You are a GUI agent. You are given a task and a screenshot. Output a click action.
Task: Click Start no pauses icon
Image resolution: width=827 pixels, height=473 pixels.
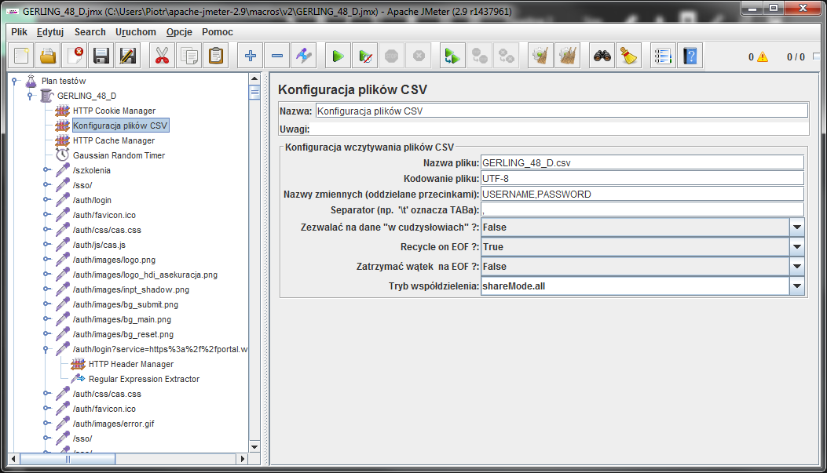tap(365, 56)
